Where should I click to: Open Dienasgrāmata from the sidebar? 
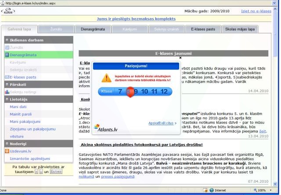pyautogui.click(x=24, y=55)
